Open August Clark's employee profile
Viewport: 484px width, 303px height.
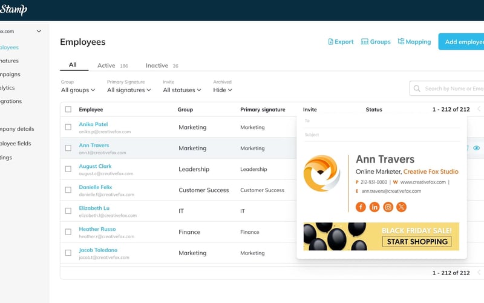pos(95,166)
